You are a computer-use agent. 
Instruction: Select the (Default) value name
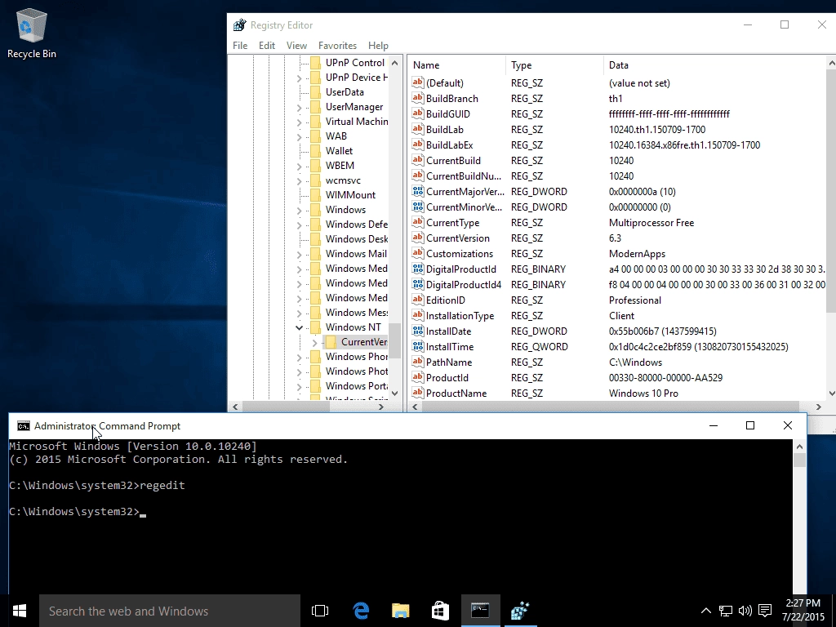[445, 83]
